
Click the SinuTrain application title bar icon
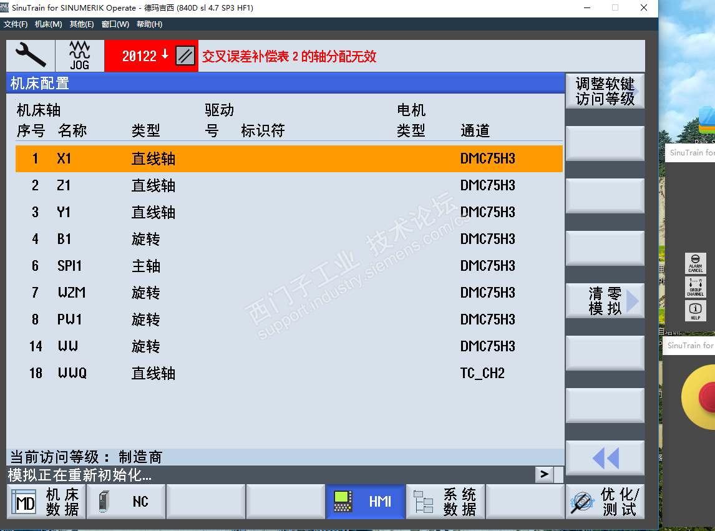pos(4,7)
